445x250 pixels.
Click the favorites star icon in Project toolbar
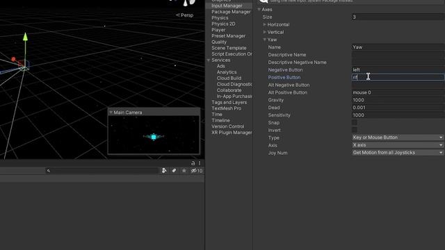pyautogui.click(x=184, y=170)
